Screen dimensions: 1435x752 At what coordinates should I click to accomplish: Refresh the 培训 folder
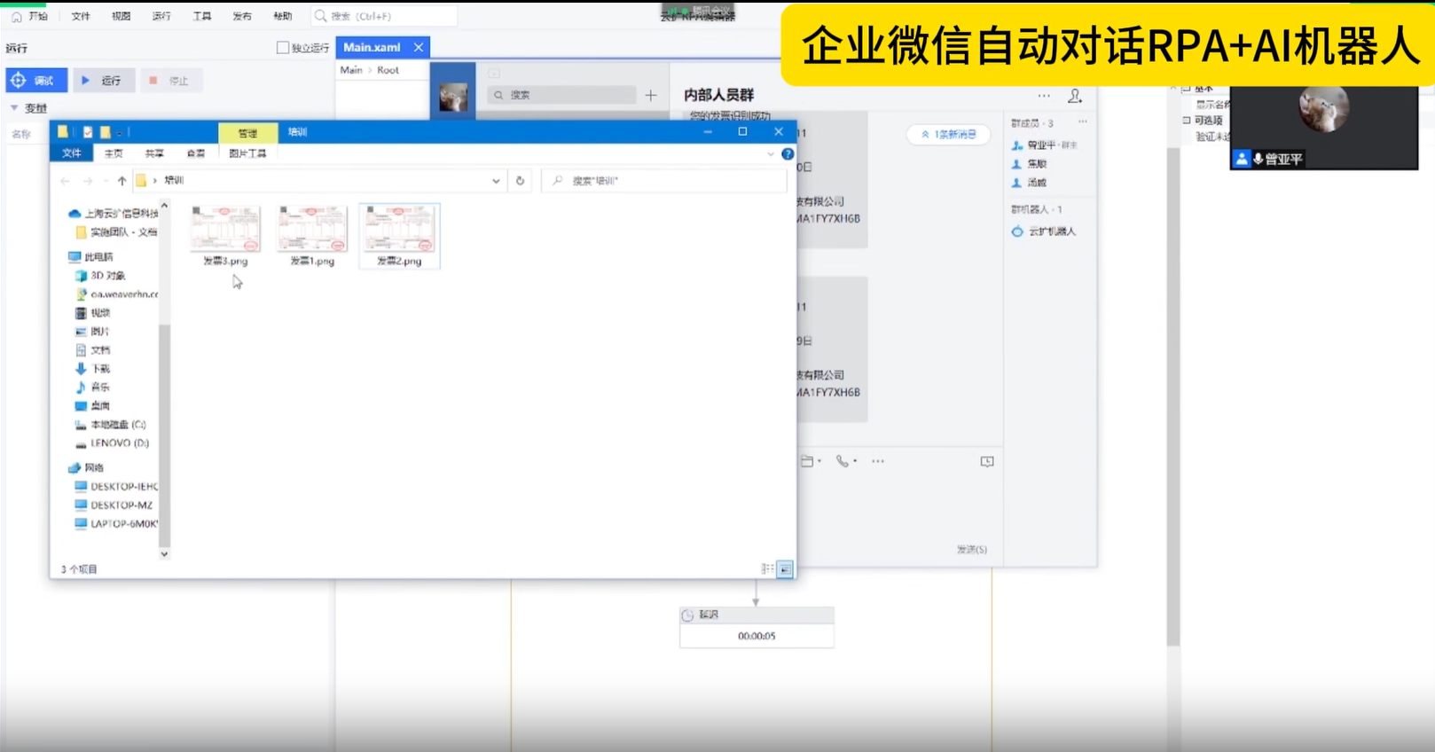tap(521, 181)
